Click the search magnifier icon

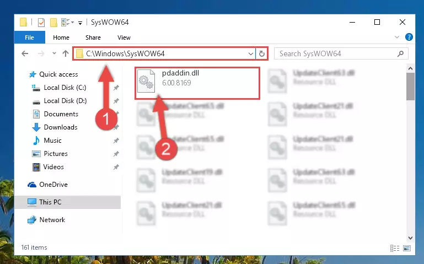[x=400, y=53]
